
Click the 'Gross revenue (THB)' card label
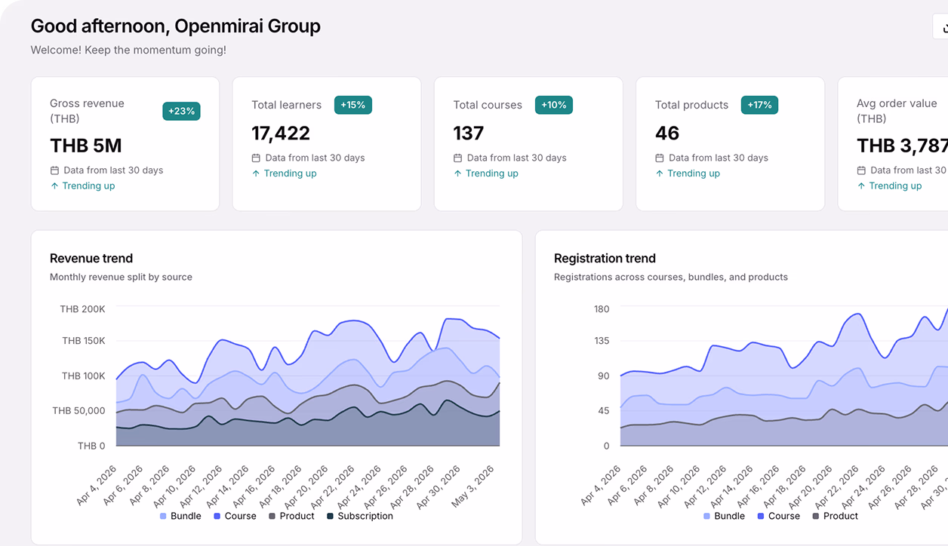87,111
